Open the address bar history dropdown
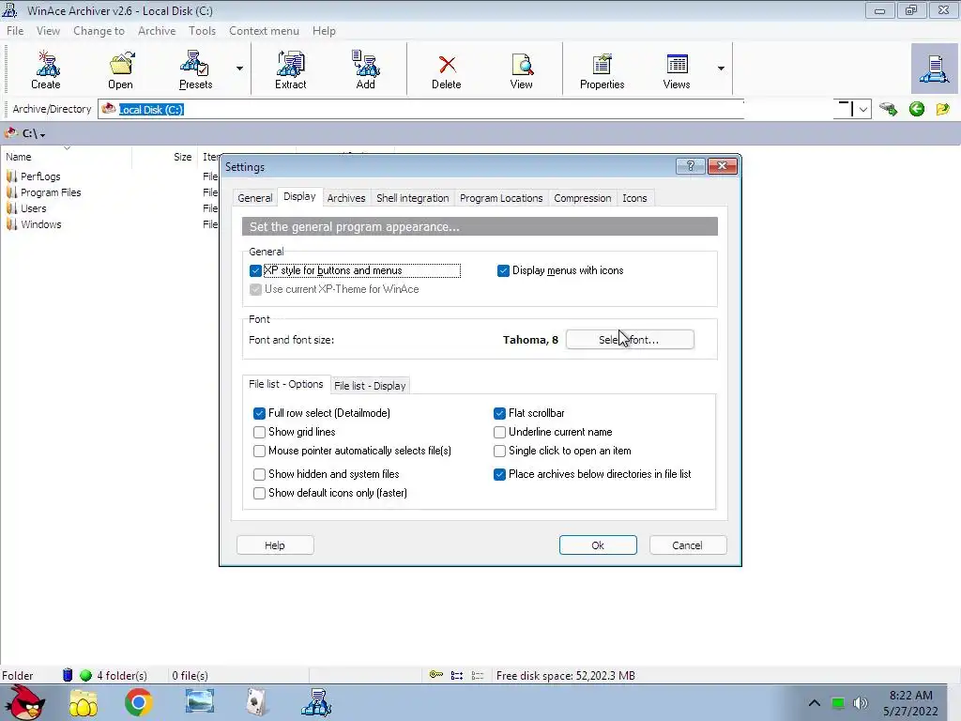This screenshot has width=961, height=721. pyautogui.click(x=863, y=110)
